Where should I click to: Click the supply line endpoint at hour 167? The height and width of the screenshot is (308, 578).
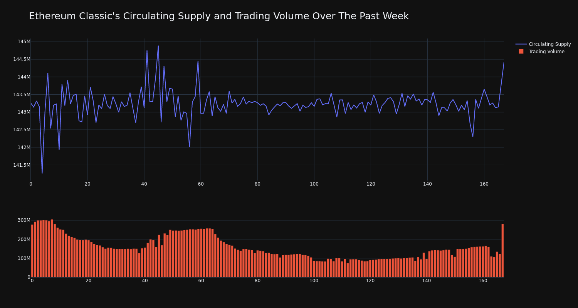tap(504, 62)
